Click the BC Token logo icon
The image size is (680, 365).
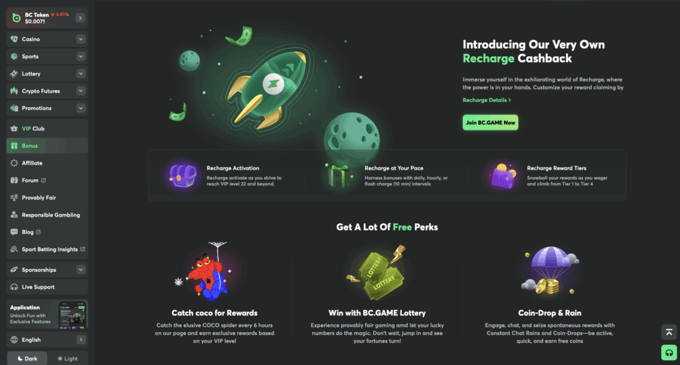point(17,18)
